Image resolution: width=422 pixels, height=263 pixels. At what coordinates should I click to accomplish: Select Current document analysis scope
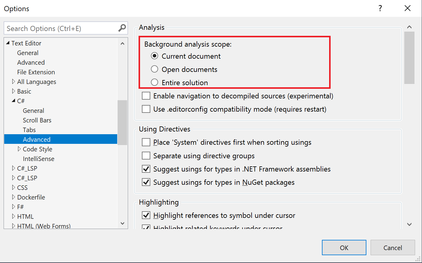pyautogui.click(x=154, y=56)
